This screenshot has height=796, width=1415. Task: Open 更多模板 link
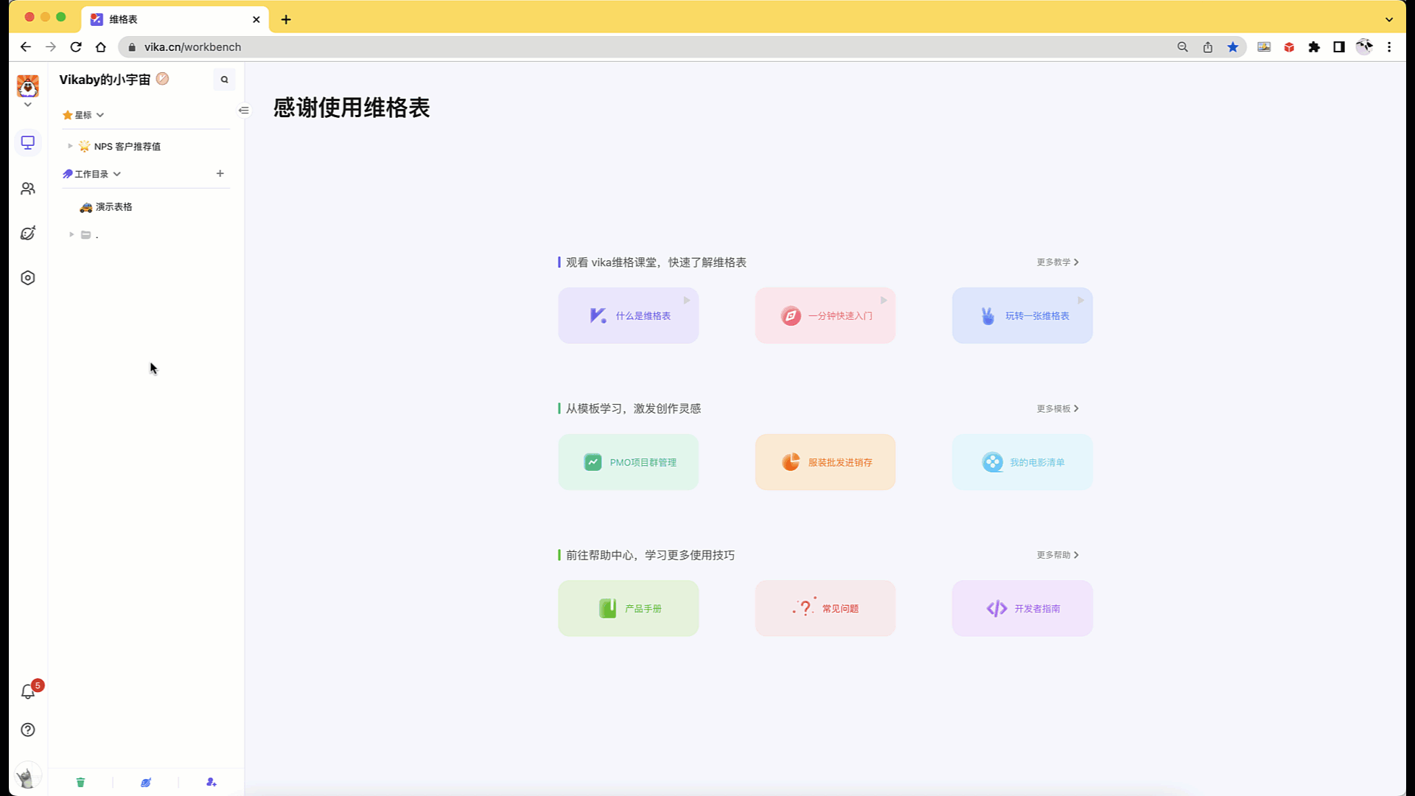(1058, 408)
